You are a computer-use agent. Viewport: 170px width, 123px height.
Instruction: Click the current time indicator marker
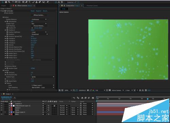coord(148,99)
